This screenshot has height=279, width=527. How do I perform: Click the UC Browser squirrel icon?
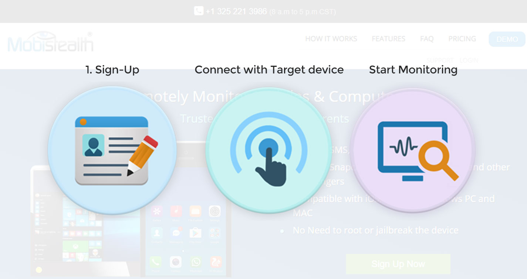215,262
